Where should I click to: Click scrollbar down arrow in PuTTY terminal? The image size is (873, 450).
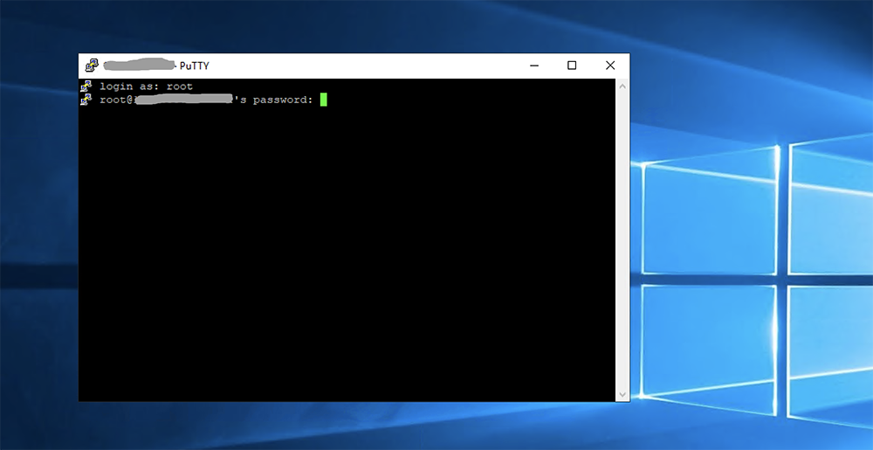[x=622, y=394]
